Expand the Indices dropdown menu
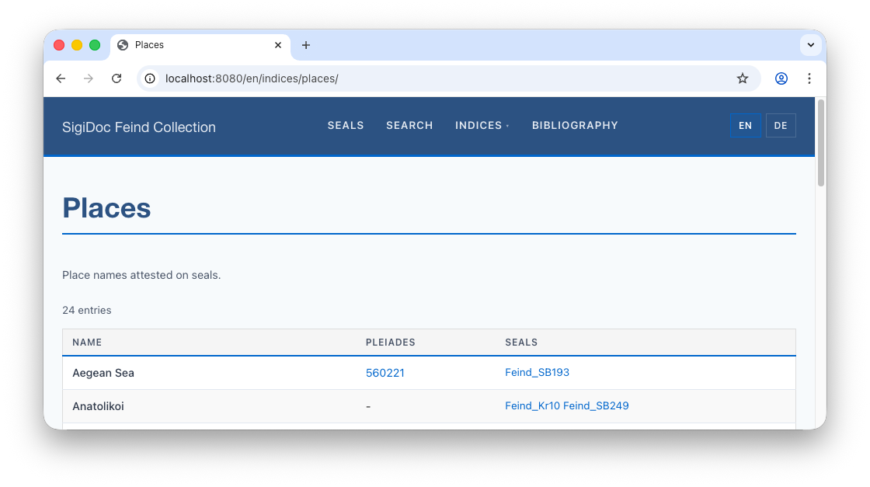 [482, 126]
